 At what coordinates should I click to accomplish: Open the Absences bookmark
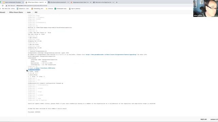coord(49,8)
